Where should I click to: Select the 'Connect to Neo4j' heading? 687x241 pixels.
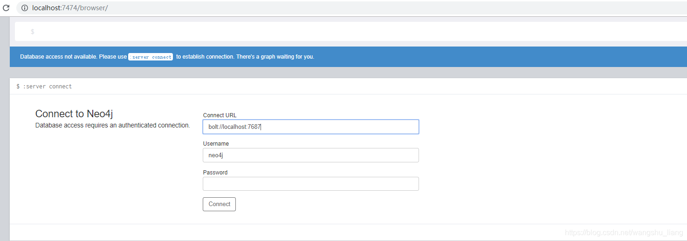click(x=74, y=114)
